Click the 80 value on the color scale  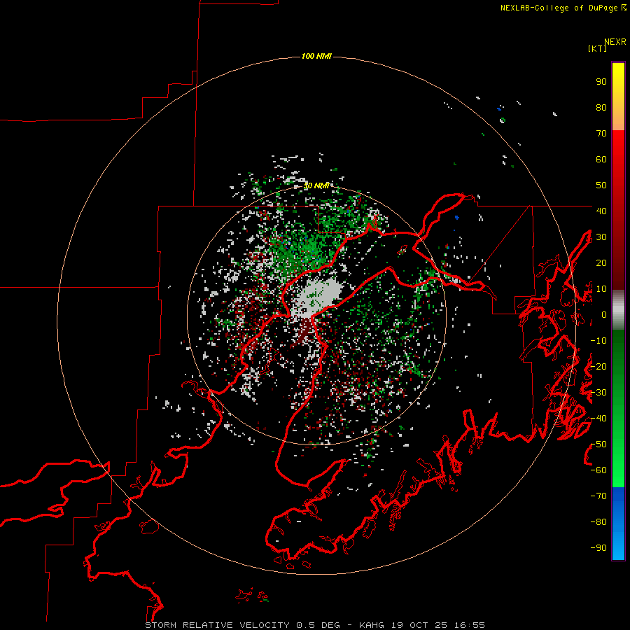[x=601, y=108]
